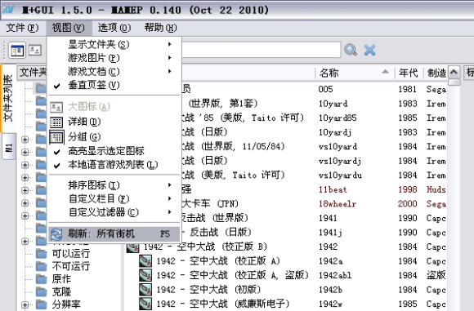The image size is (474, 311).
Task: Toggle 高亮显示选定图标 option
Action: click(x=114, y=151)
